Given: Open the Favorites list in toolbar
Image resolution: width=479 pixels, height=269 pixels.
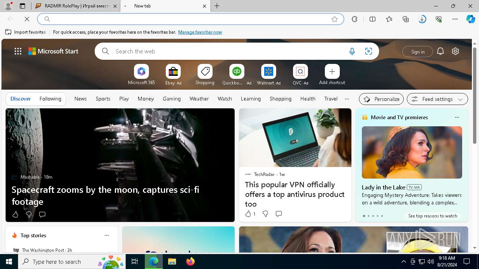Looking at the screenshot, I should click(x=389, y=19).
